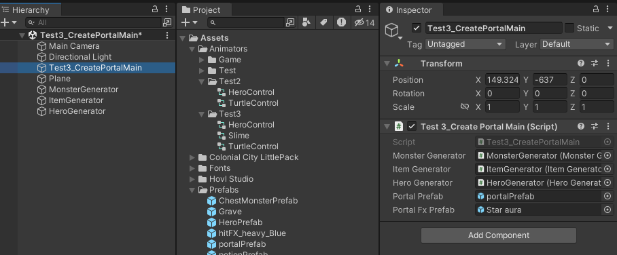
Task: Open Project panel options menu
Action: [370, 9]
